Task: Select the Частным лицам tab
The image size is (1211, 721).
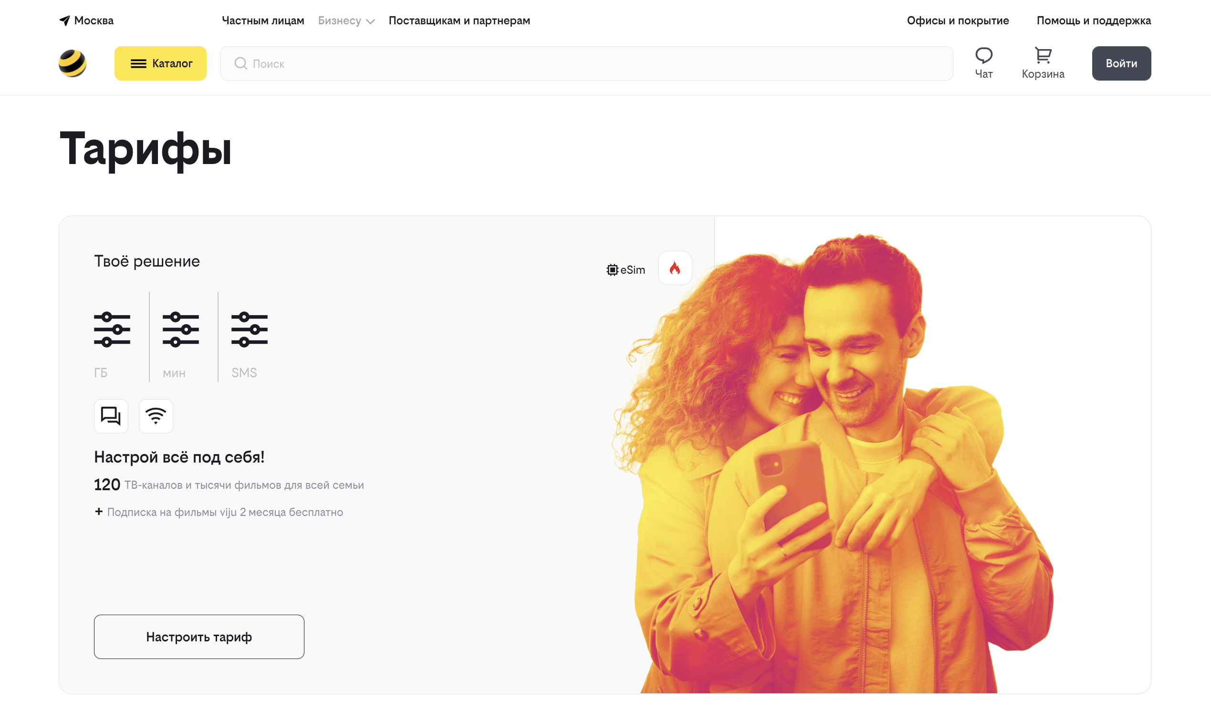Action: pos(263,21)
